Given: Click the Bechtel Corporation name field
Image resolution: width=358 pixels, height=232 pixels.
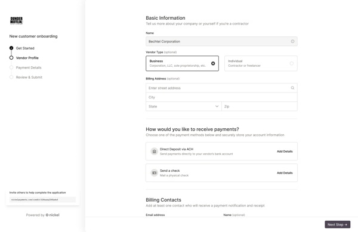Looking at the screenshot, I should point(221,41).
